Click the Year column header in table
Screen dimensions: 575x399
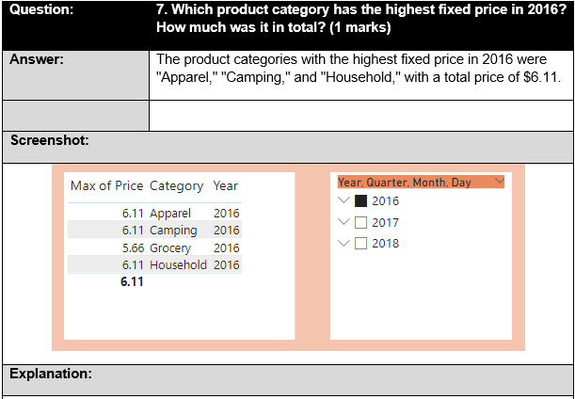pyautogui.click(x=225, y=186)
